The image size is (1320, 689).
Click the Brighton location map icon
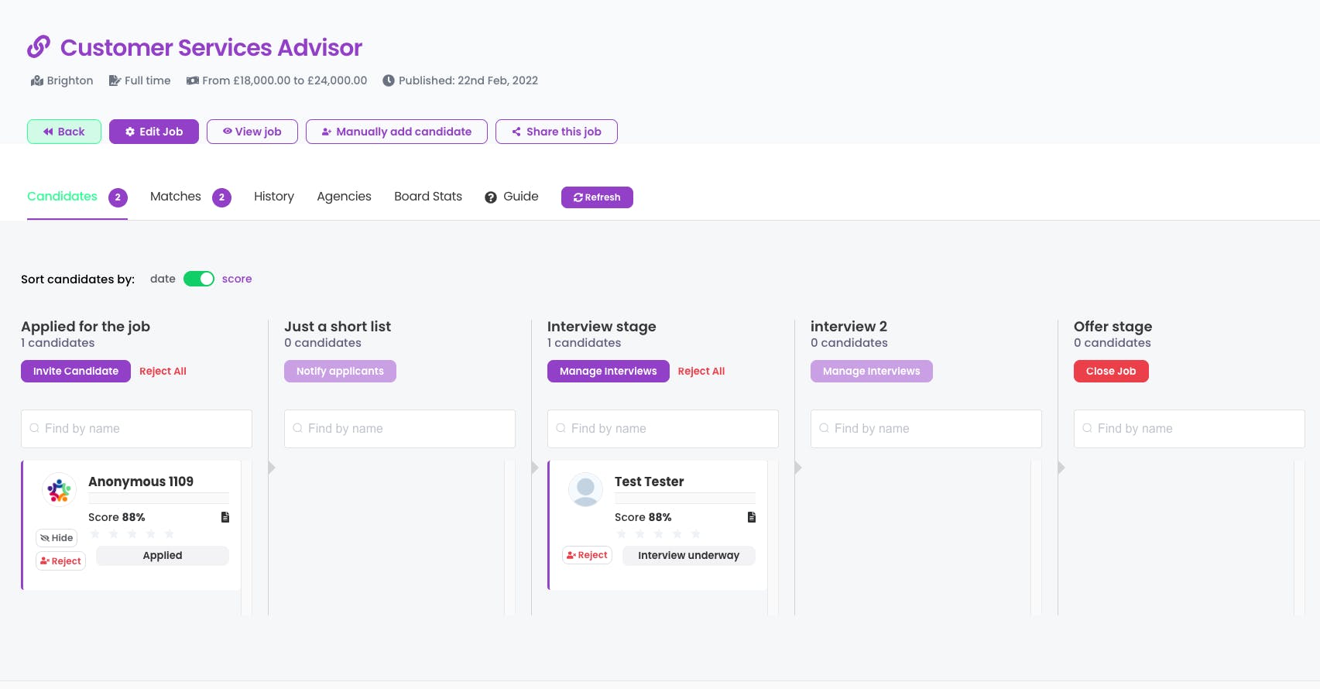pos(36,81)
